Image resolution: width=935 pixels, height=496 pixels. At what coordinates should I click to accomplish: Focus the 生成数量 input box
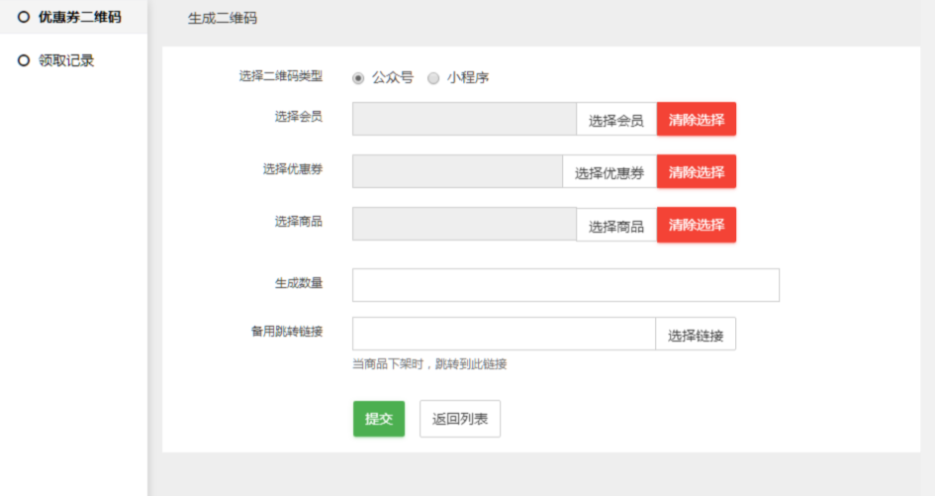pyautogui.click(x=565, y=284)
